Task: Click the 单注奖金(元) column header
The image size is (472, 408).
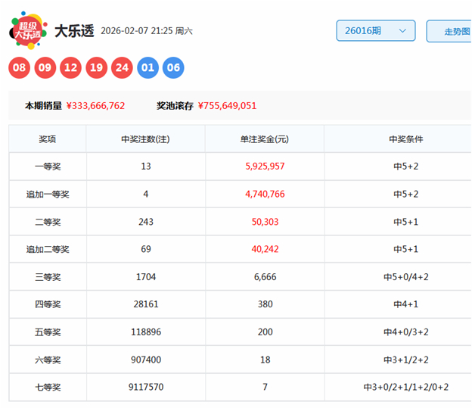Action: tap(265, 139)
